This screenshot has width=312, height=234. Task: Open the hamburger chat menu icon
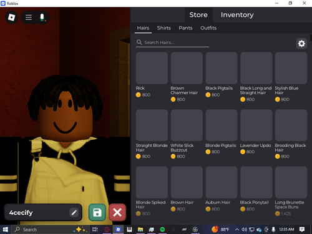pyautogui.click(x=29, y=17)
